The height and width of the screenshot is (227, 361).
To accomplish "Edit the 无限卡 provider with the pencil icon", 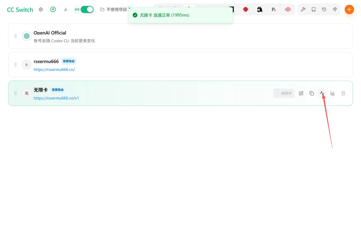I will [x=301, y=93].
